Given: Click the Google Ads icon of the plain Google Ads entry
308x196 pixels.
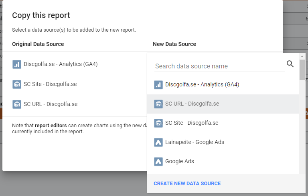Looking at the screenshot, I should [158, 162].
